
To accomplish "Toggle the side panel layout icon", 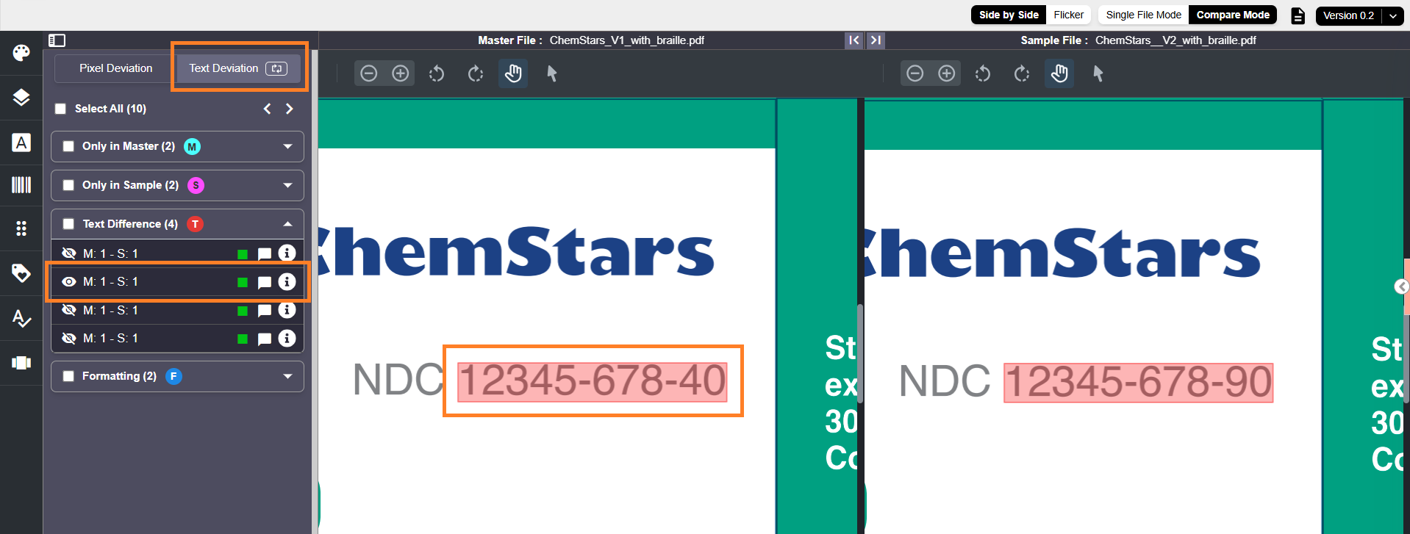I will point(57,40).
